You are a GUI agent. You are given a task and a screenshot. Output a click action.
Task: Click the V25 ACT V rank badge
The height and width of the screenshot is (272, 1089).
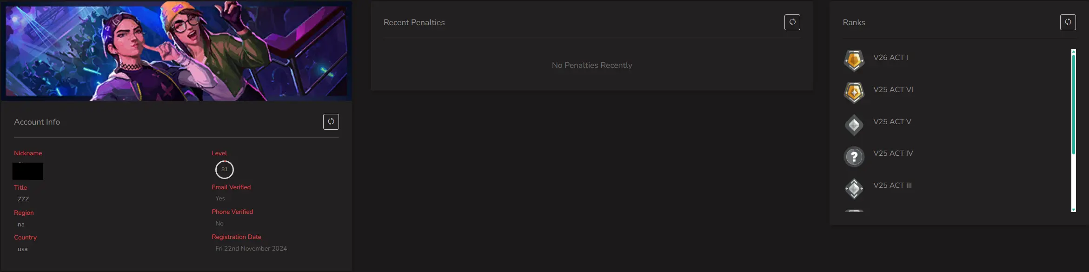854,125
